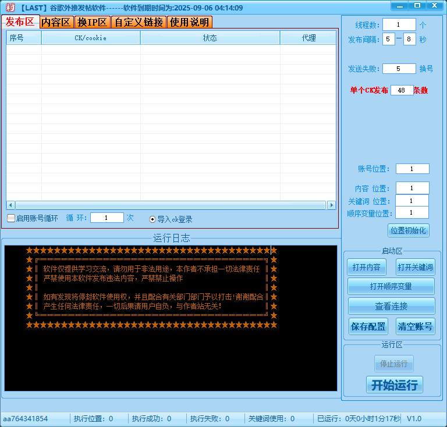Focus the 发送失败 count field

point(399,69)
